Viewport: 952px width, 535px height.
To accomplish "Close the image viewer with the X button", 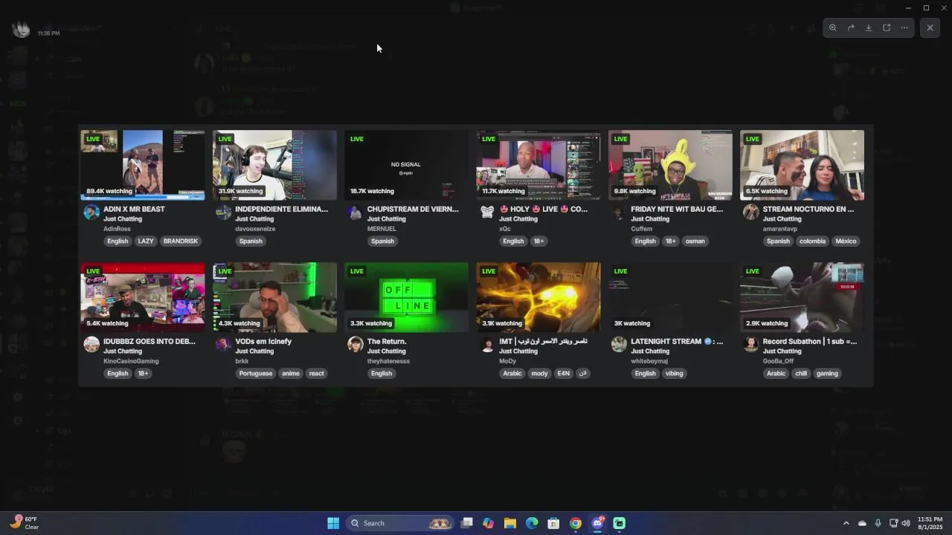I will (930, 27).
